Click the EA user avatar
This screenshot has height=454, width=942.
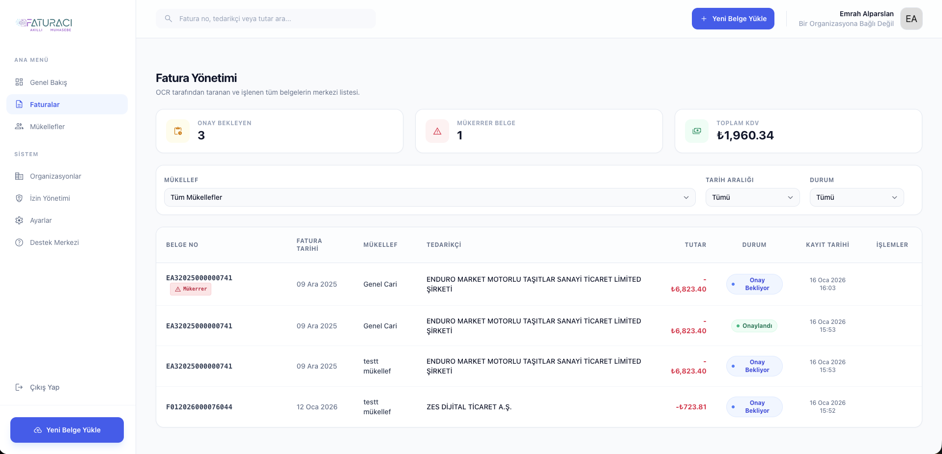pyautogui.click(x=911, y=19)
